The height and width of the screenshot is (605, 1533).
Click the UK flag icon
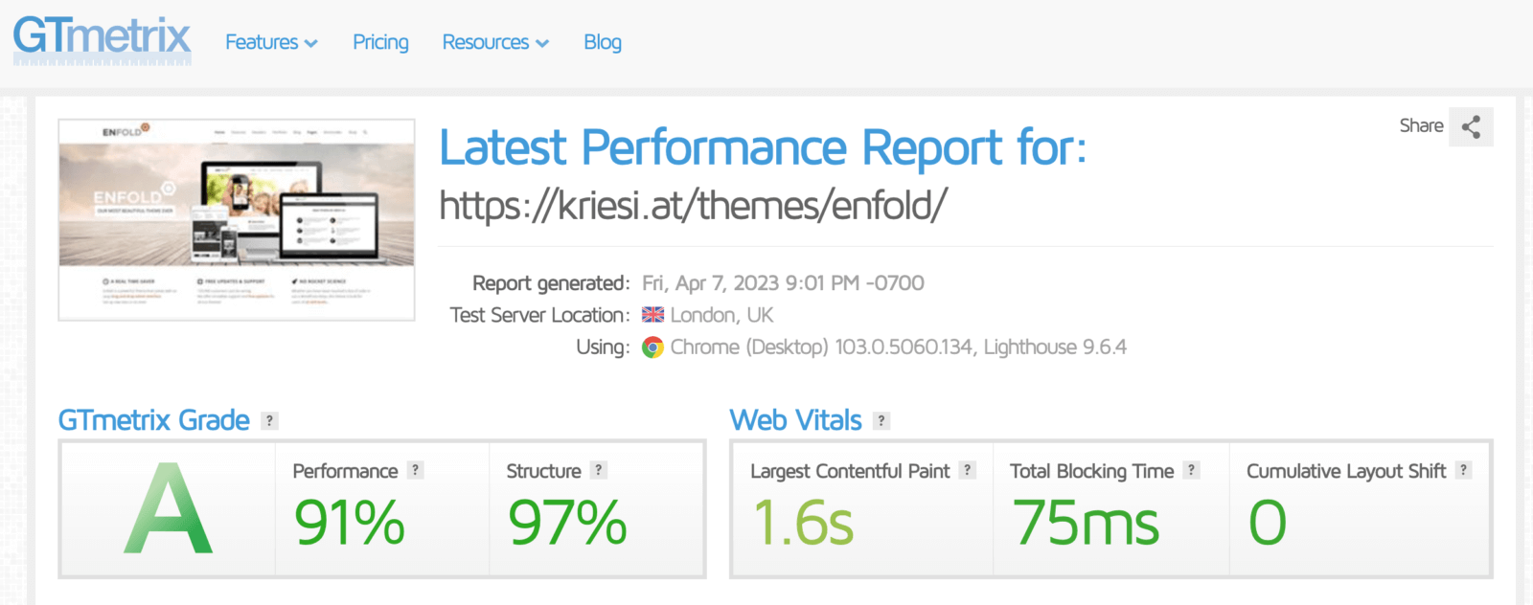pyautogui.click(x=652, y=315)
